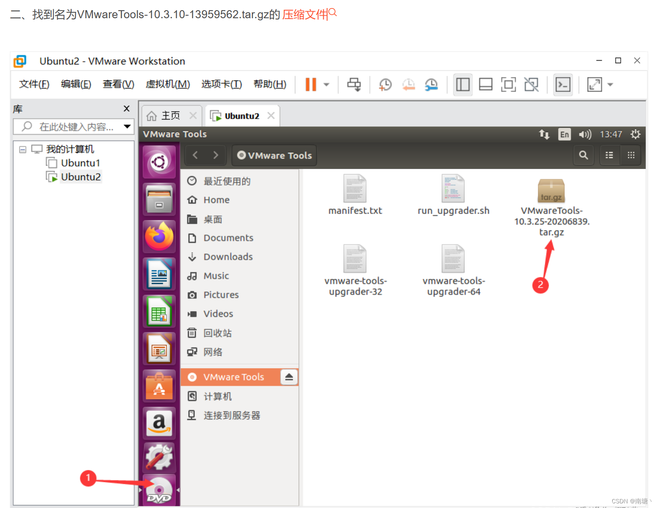Open the library search dropdown

(127, 126)
